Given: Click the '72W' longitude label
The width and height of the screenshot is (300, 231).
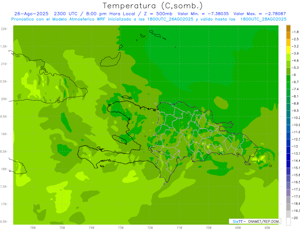Looking at the screenshot, I should click(150, 228).
